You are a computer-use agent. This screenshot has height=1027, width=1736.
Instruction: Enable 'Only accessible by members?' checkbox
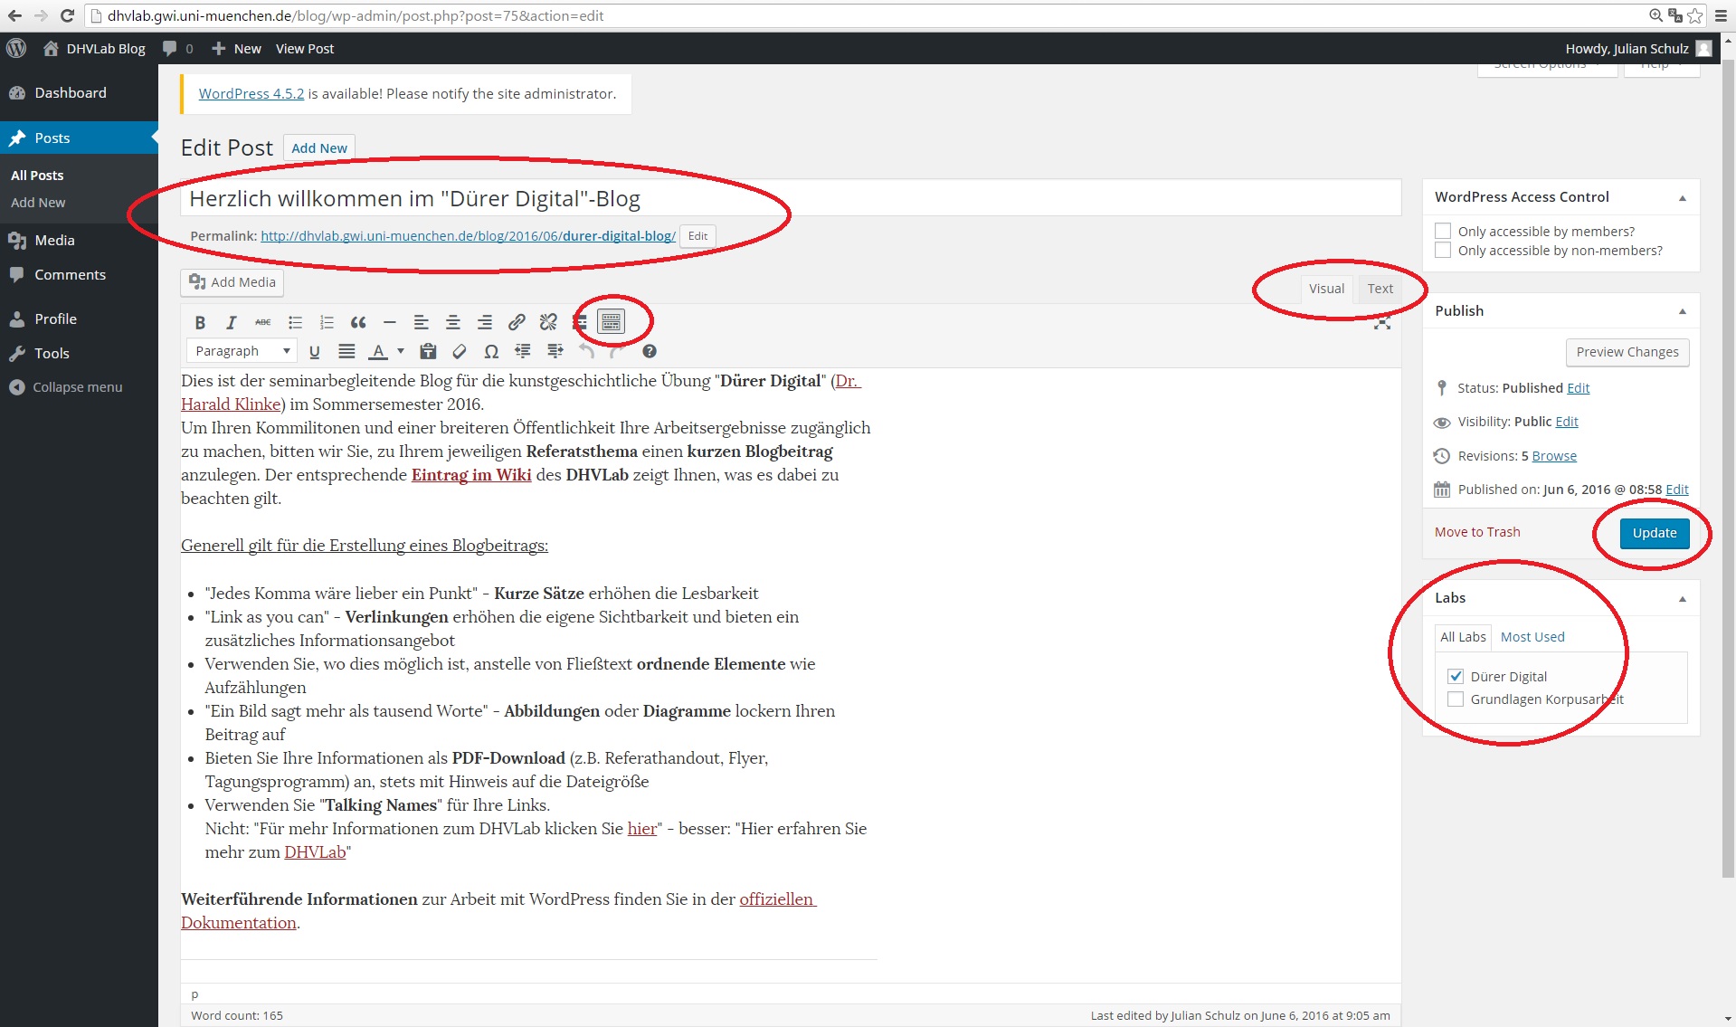pyautogui.click(x=1443, y=232)
